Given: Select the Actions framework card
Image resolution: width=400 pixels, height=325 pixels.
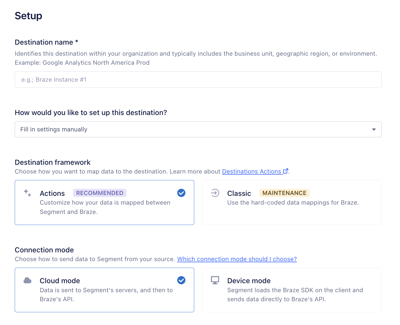Looking at the screenshot, I should tap(104, 202).
